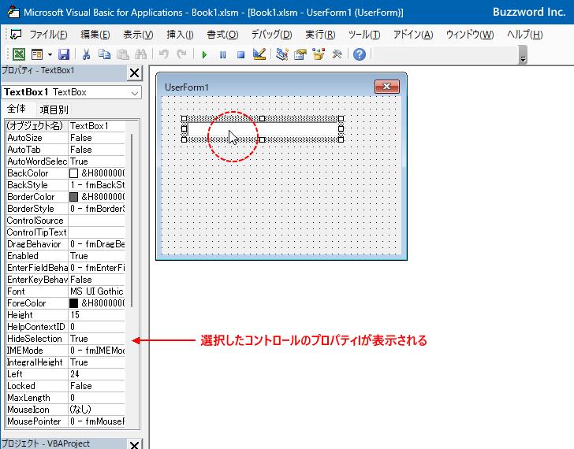This screenshot has height=449, width=574.
Task: Open ウィンドウ(W) menu
Action: [470, 35]
